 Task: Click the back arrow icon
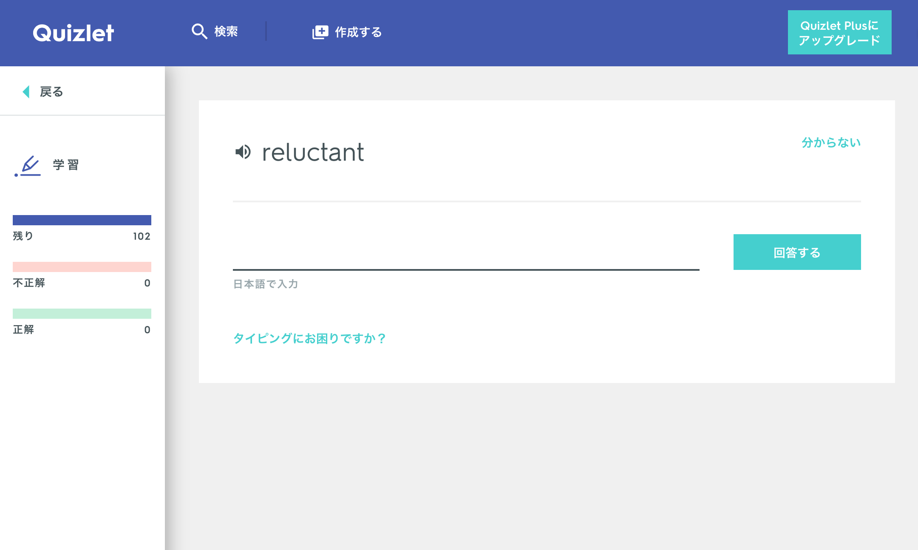[x=26, y=91]
